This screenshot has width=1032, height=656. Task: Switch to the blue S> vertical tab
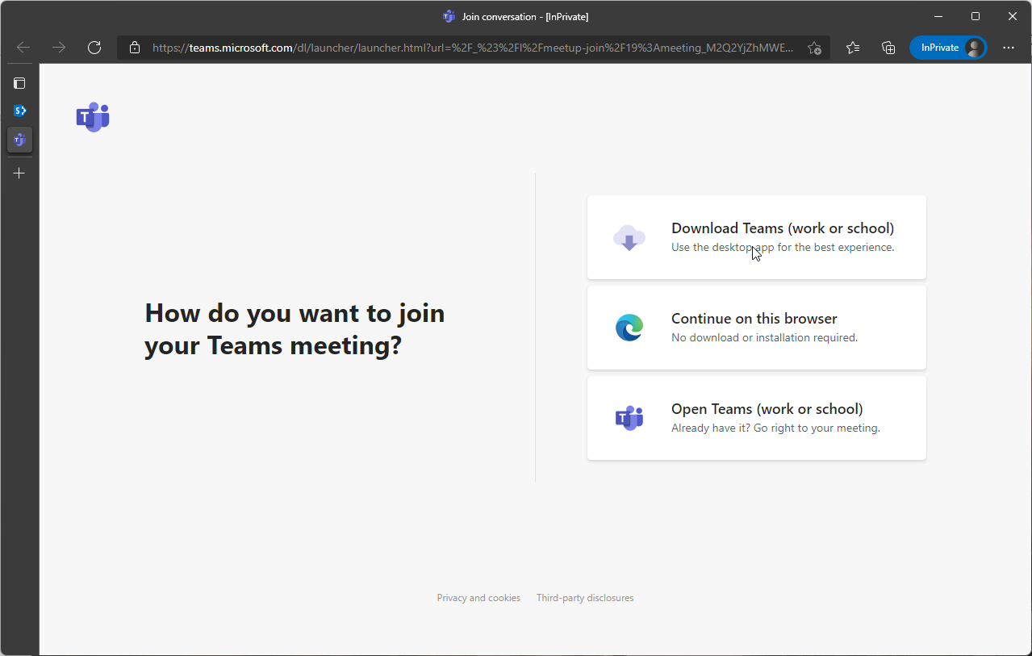point(19,111)
